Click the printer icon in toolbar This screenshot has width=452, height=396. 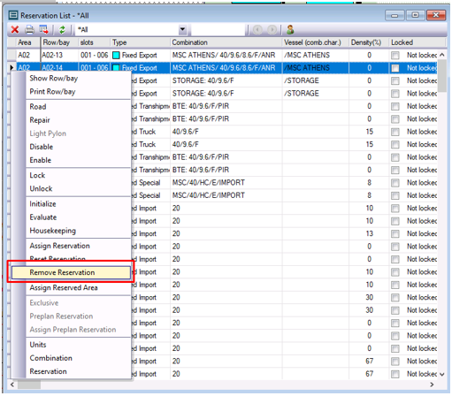(29, 29)
